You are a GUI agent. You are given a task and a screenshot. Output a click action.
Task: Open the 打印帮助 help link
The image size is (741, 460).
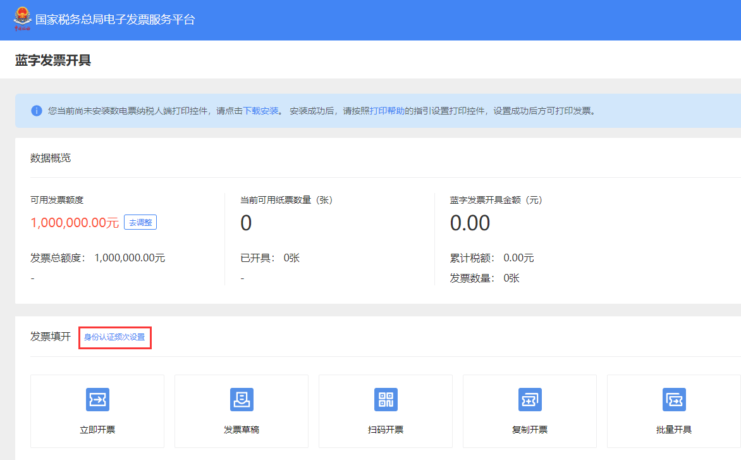coord(387,111)
